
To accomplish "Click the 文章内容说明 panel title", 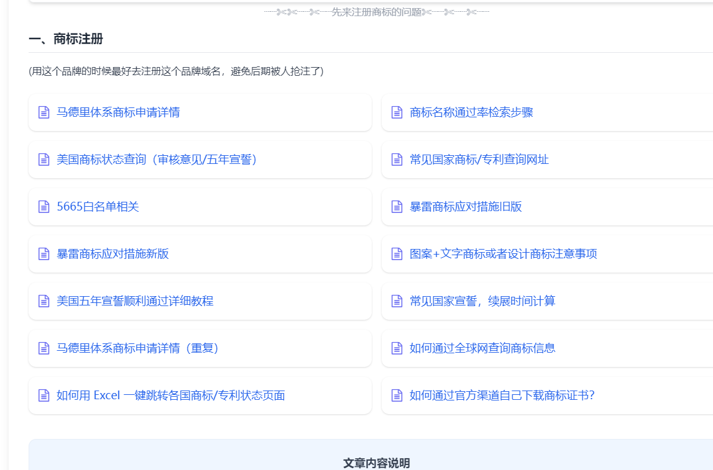I will (x=377, y=463).
